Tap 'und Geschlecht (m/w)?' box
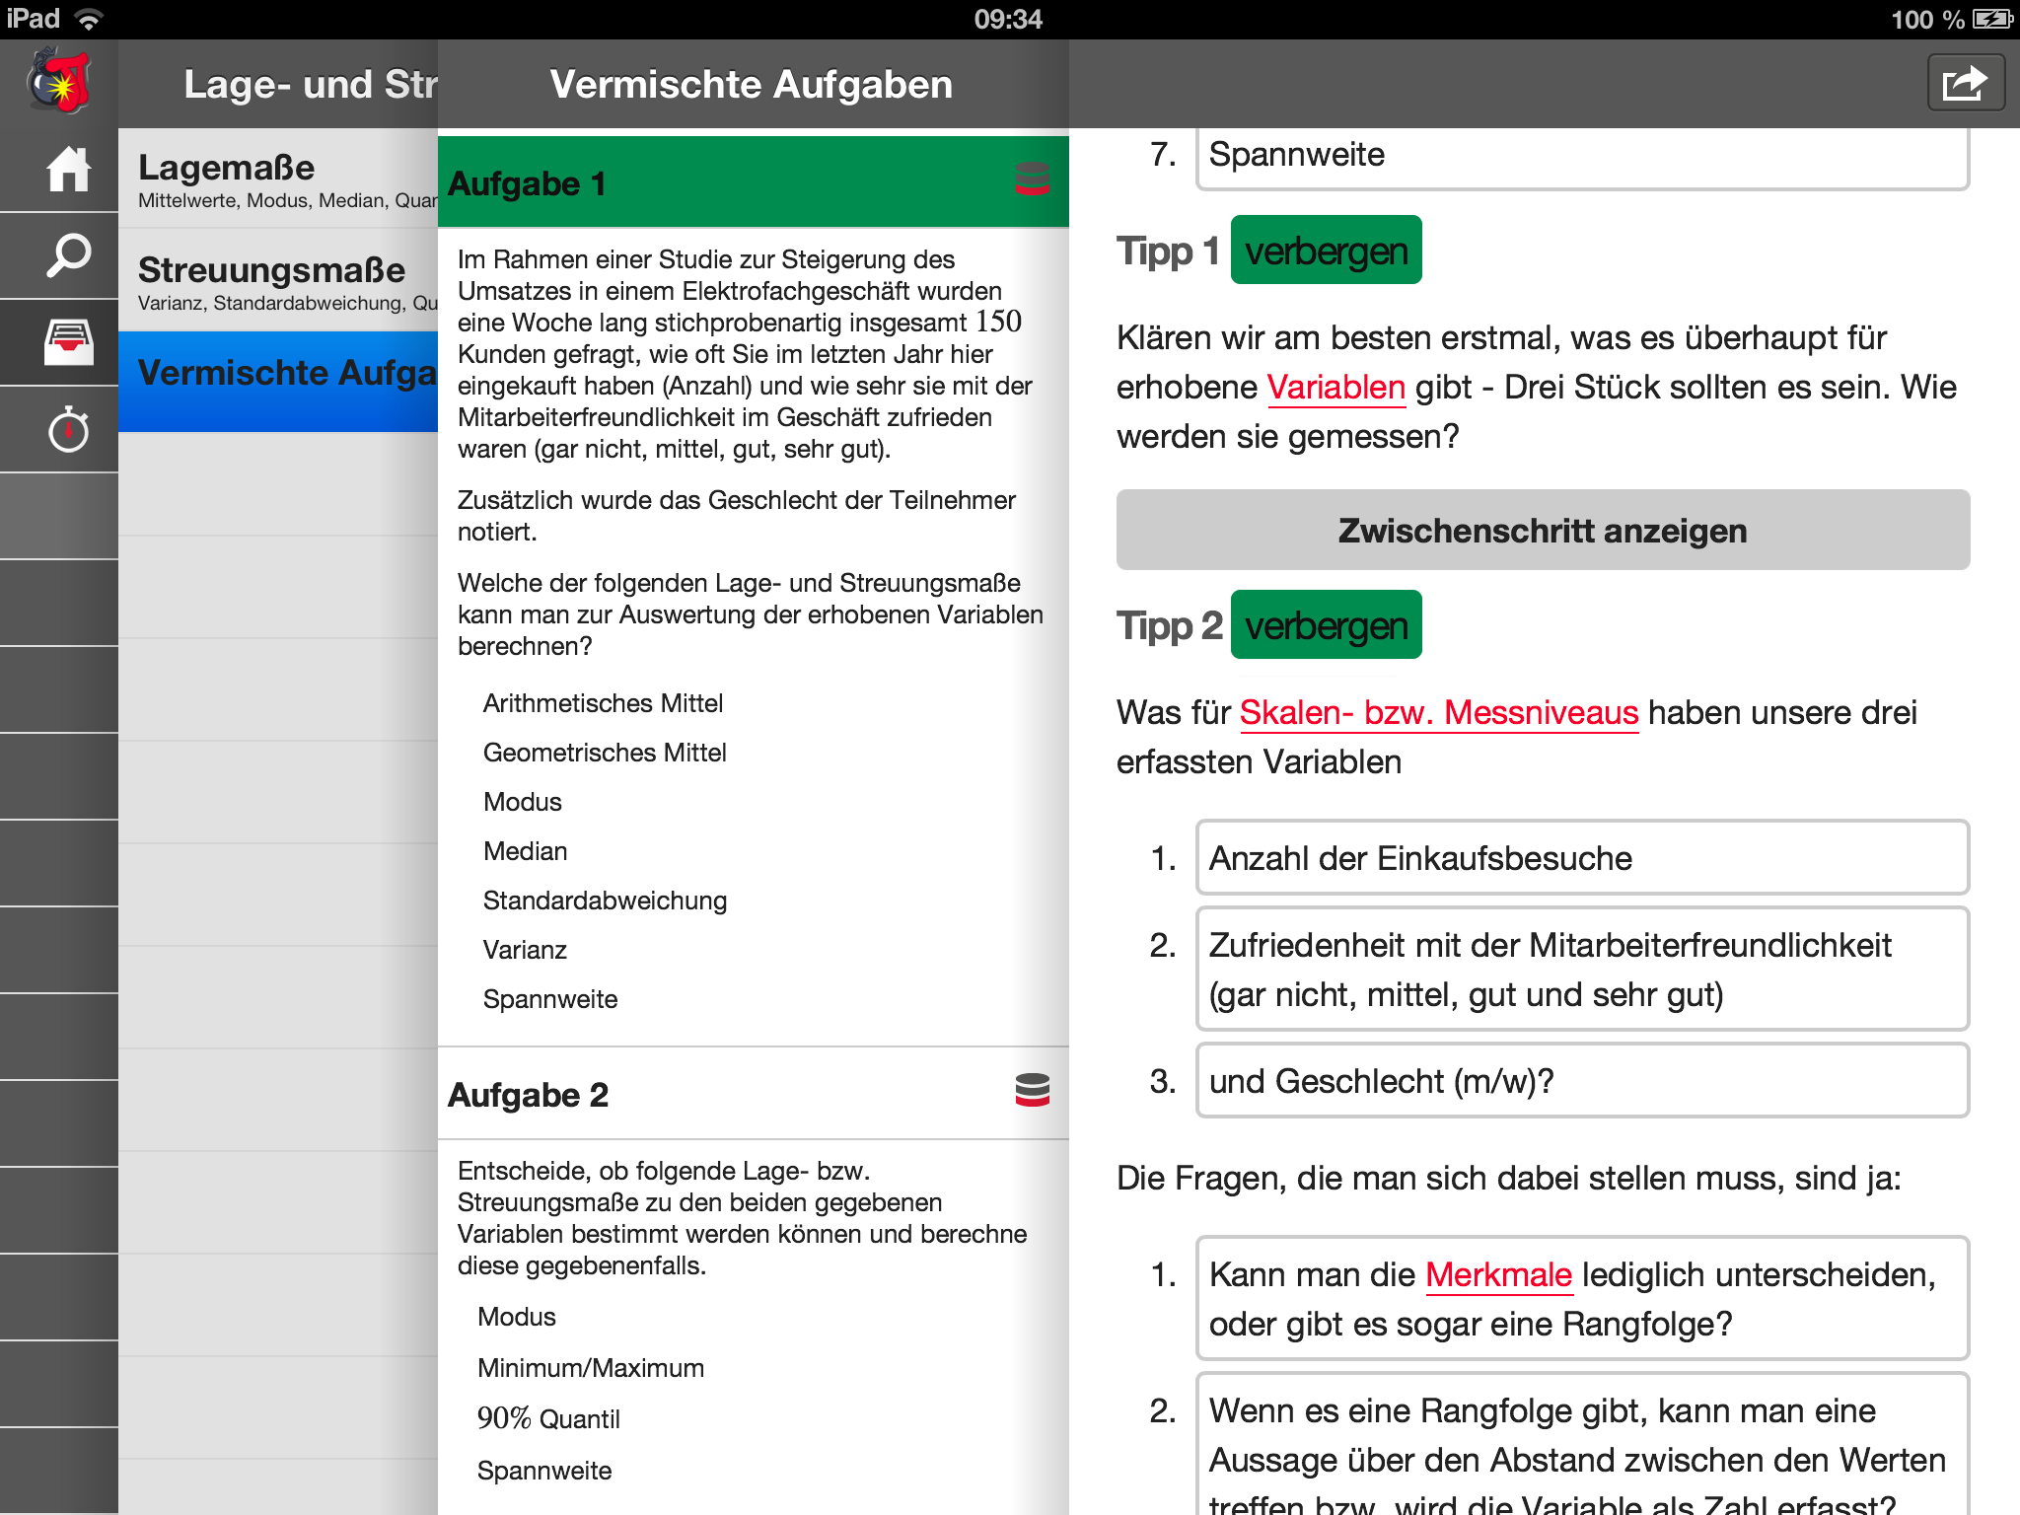The image size is (2020, 1515). (1582, 1081)
